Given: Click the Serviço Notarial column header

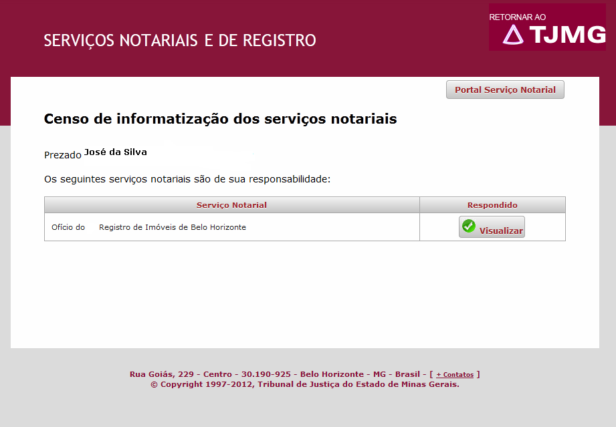Looking at the screenshot, I should [232, 205].
